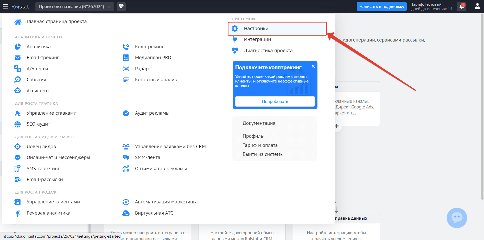
Task: Click the События icon
Action: pyautogui.click(x=17, y=80)
